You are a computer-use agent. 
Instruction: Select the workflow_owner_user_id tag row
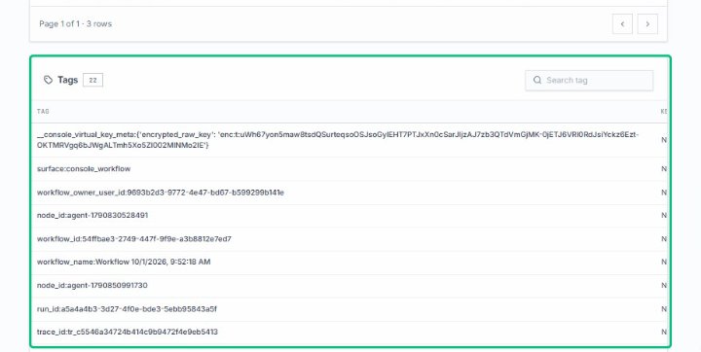(350, 193)
